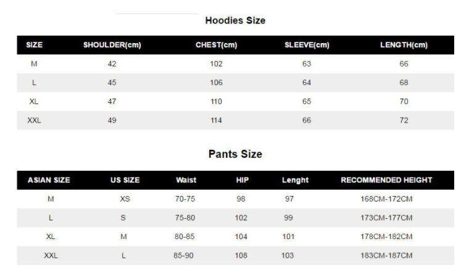Click chest value 114 in hoodies table
The image size is (461, 273).
click(216, 121)
